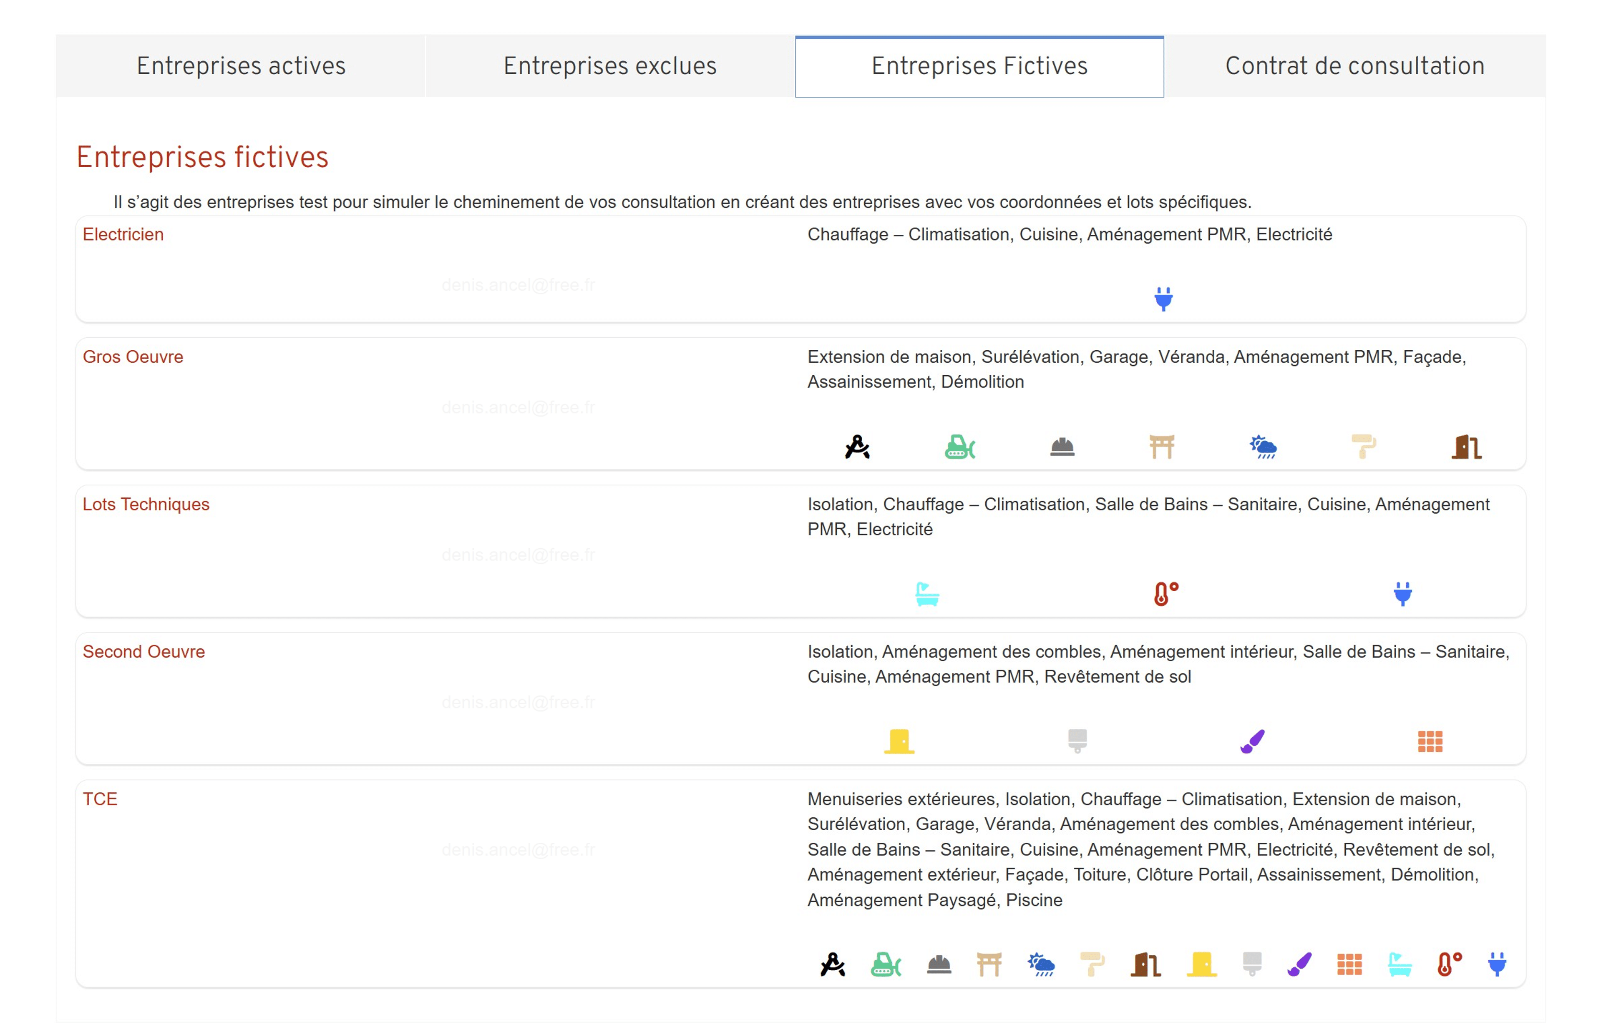Viewport: 1606px width, 1032px height.
Task: Click the torii gate icon in TCE row
Action: 989,964
